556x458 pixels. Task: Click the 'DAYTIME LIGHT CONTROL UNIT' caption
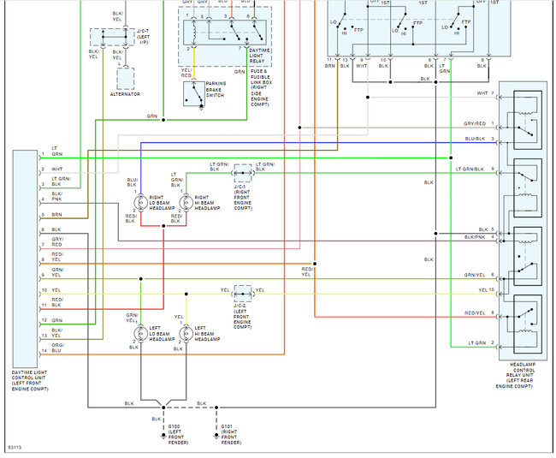pos(30,381)
